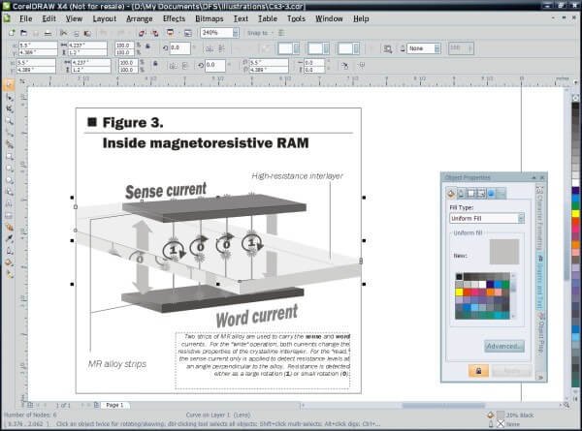Click the New document icon
The width and height of the screenshot is (582, 431).
point(12,33)
